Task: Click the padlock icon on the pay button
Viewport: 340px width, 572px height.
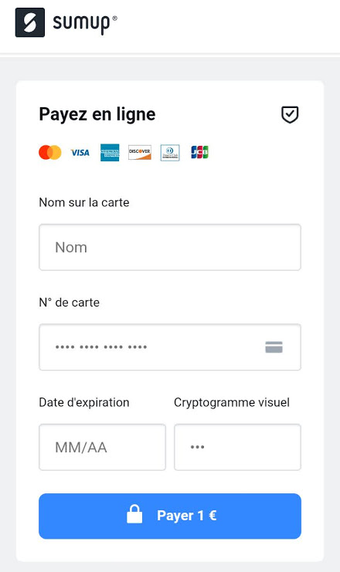Action: 134,514
